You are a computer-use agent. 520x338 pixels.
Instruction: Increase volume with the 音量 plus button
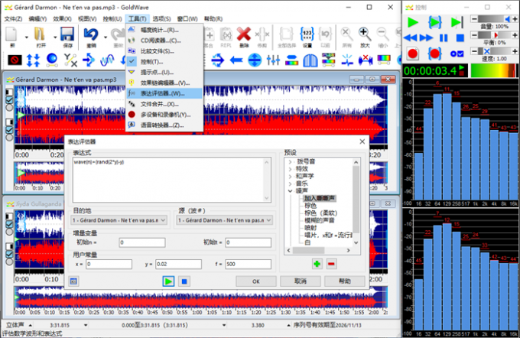(x=515, y=19)
